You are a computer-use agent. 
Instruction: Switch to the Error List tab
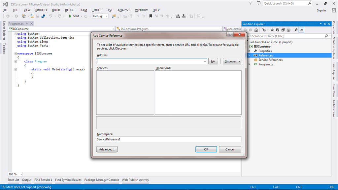click(13, 180)
